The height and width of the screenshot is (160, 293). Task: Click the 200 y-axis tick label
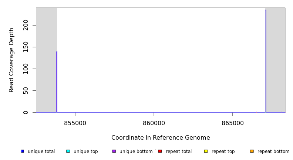click(x=26, y=25)
